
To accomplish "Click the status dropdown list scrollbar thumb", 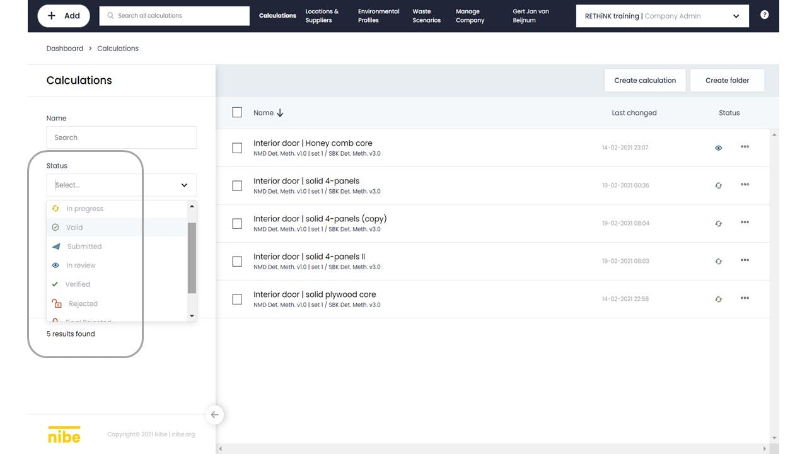I will 192,258.
